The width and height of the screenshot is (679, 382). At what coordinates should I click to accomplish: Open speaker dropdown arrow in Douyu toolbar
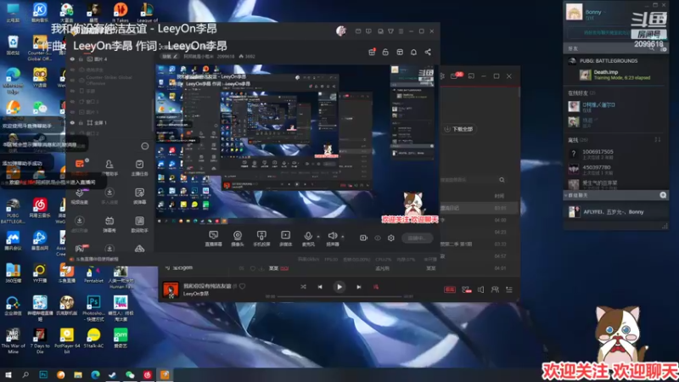(343, 237)
